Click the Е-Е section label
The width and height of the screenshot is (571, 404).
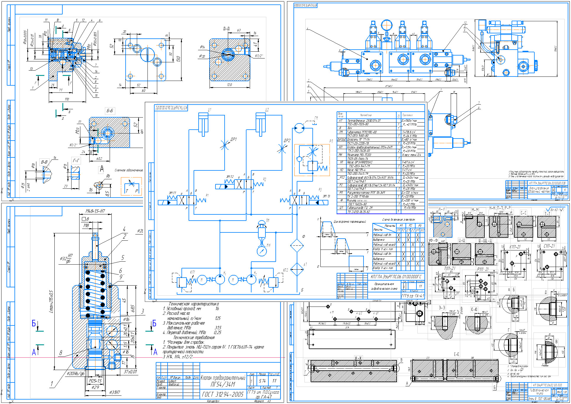click(456, 354)
